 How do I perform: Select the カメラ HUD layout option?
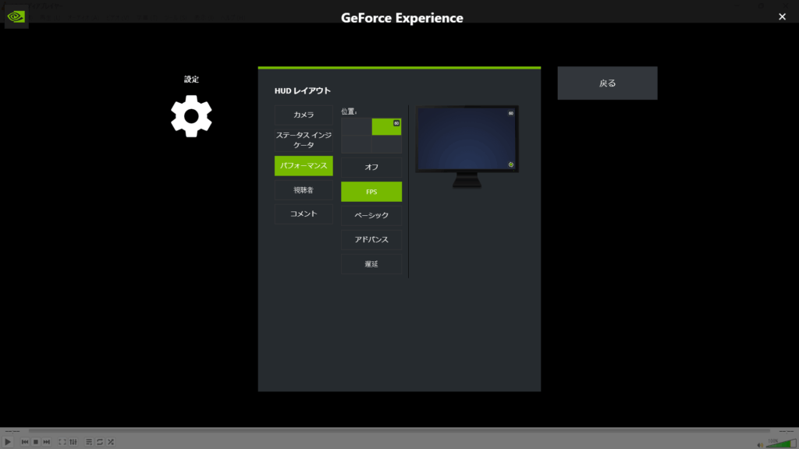[304, 115]
